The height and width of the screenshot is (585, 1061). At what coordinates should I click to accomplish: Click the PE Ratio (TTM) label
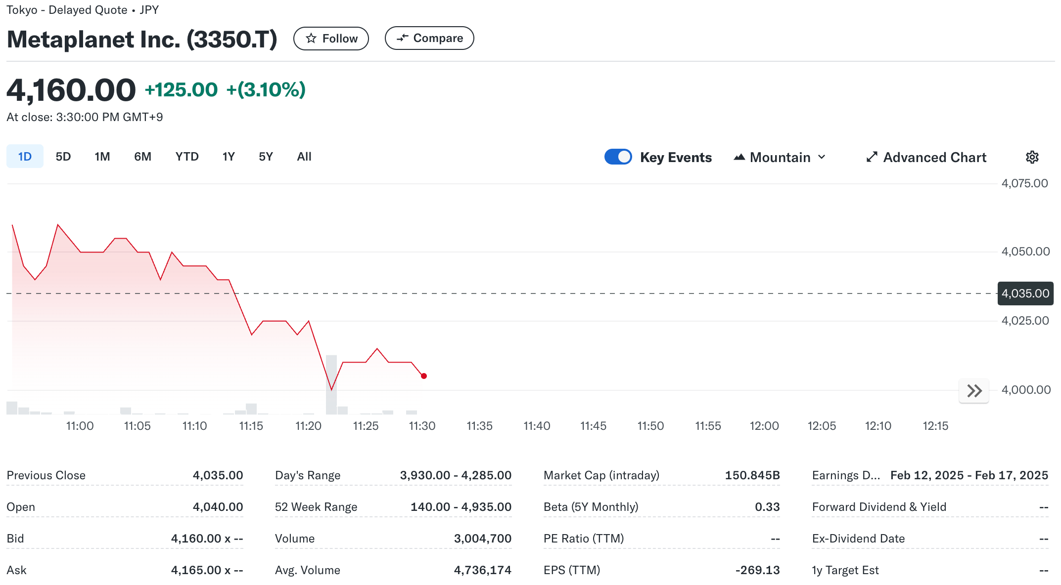coord(584,539)
